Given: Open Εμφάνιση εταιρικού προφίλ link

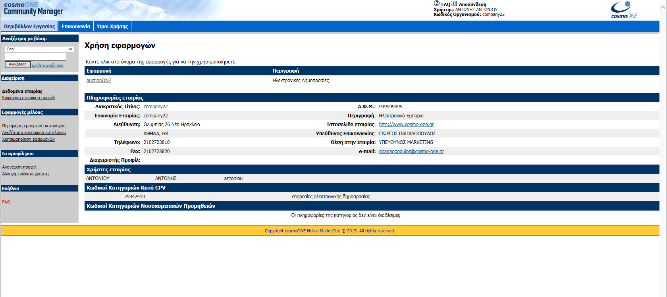Looking at the screenshot, I should [x=29, y=98].
